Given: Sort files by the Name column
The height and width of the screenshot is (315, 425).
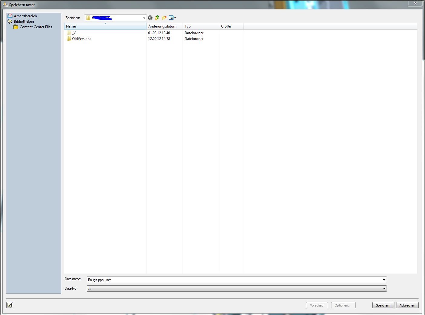Looking at the screenshot, I should click(105, 26).
